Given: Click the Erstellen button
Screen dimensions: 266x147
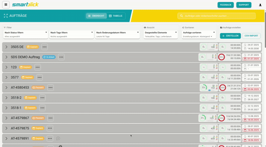Looking at the screenshot, I should 230,36.
